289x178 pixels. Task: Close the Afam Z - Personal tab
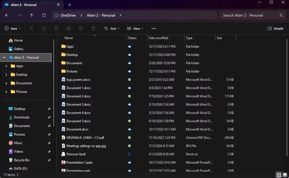pos(58,5)
